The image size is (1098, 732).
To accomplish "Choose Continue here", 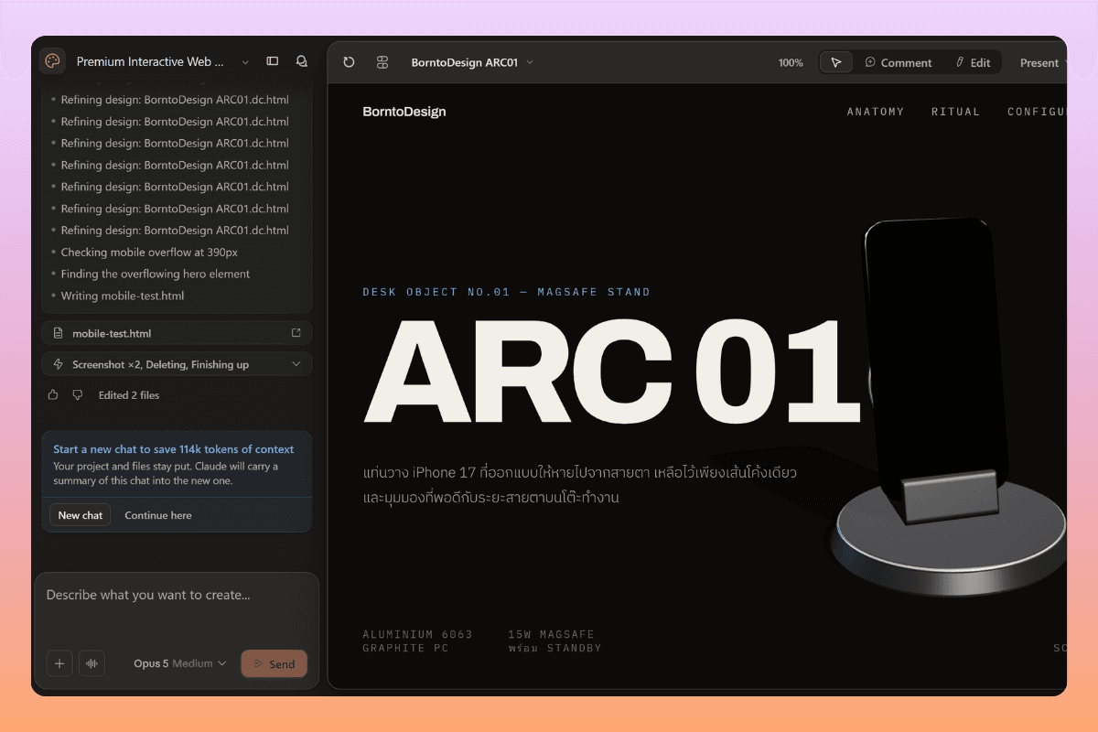I will 158,515.
